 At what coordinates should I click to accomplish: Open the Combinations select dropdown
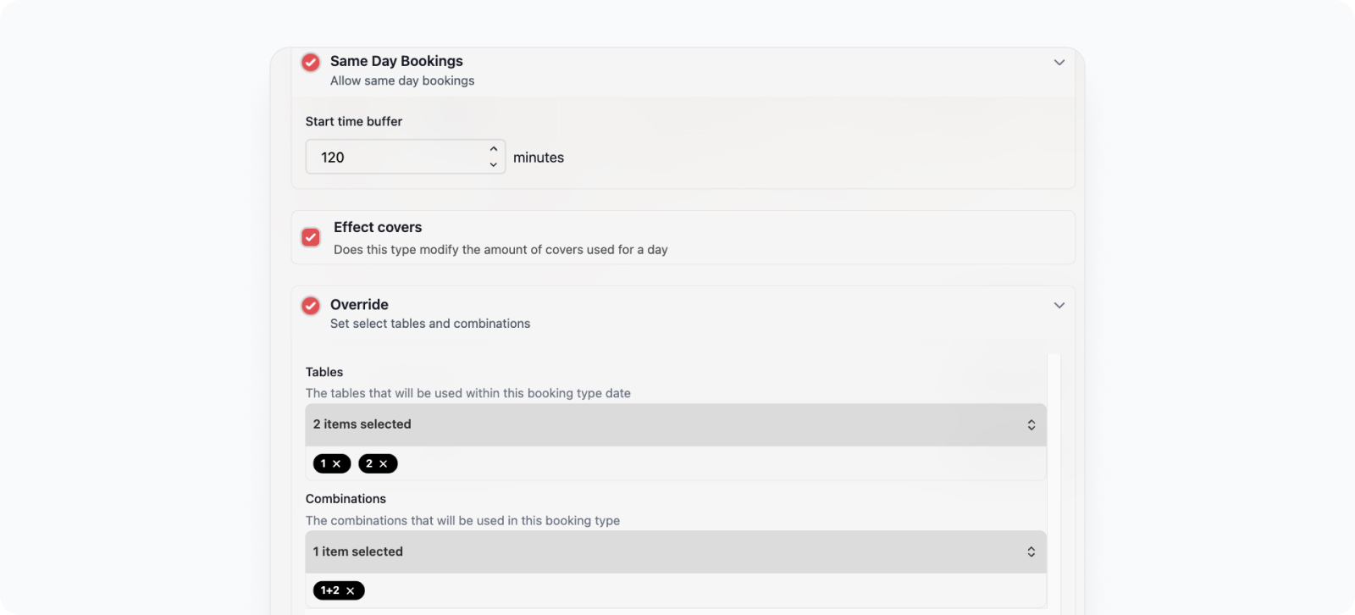click(x=676, y=551)
